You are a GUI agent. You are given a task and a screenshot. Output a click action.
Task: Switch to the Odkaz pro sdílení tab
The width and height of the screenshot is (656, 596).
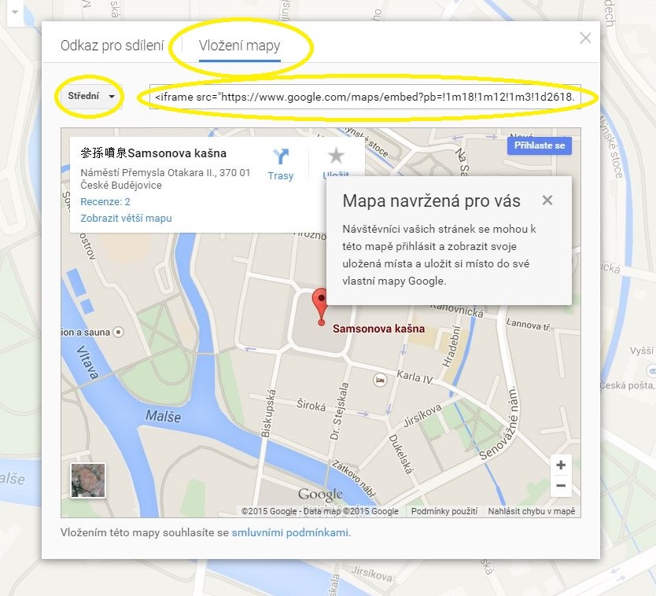click(112, 45)
